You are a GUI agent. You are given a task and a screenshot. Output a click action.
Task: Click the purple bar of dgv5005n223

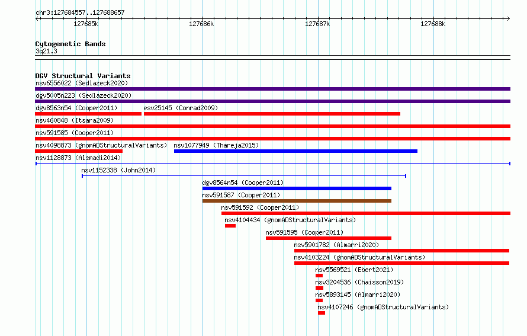pos(272,101)
